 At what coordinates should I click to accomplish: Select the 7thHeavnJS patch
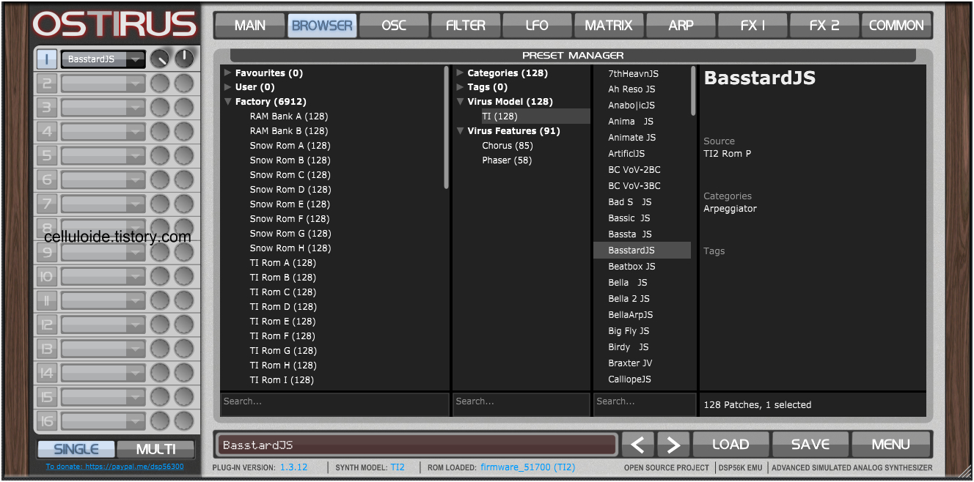tap(633, 74)
